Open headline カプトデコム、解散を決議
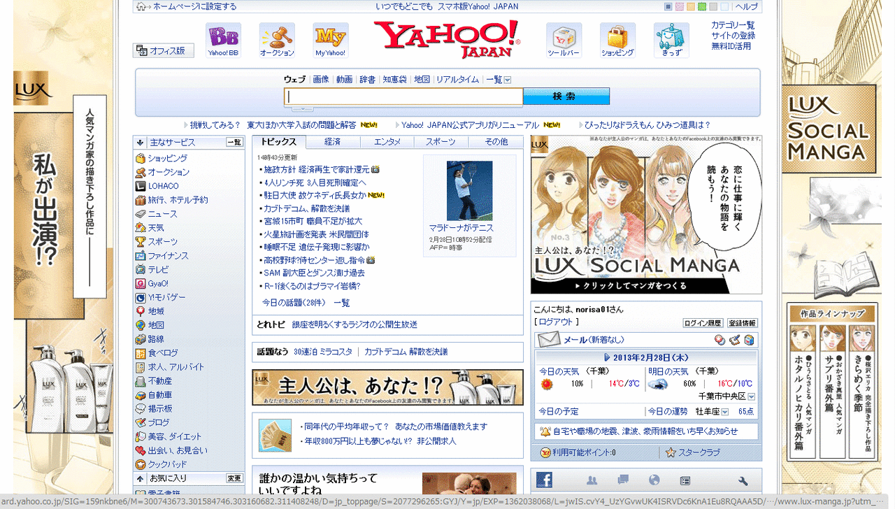This screenshot has width=895, height=509. click(x=306, y=208)
